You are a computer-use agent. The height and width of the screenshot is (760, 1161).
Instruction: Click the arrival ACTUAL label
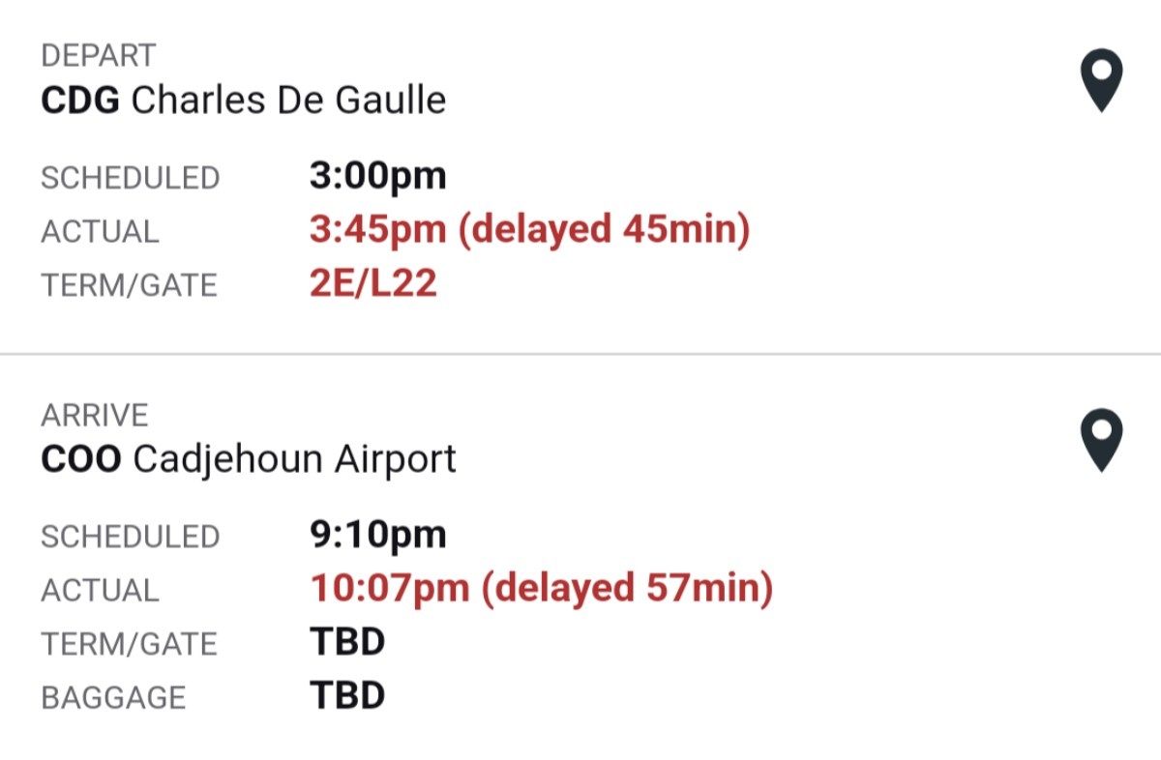pyautogui.click(x=100, y=590)
